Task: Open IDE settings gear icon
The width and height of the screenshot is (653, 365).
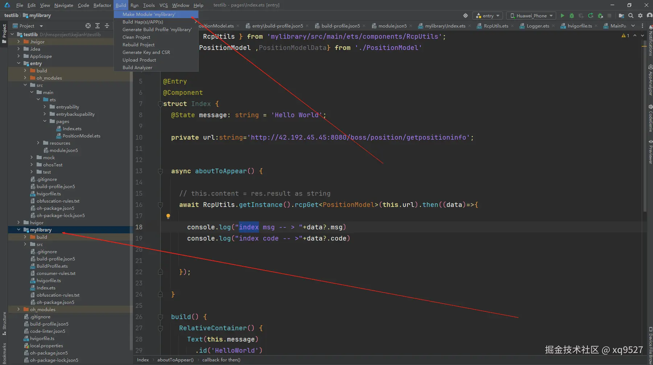Action: 640,16
